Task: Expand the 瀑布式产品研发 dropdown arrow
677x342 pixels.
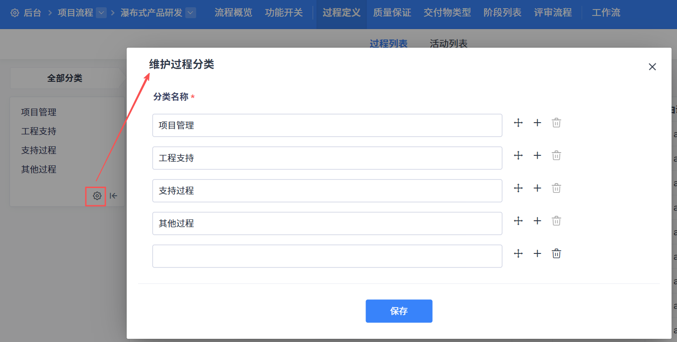Action: (191, 13)
